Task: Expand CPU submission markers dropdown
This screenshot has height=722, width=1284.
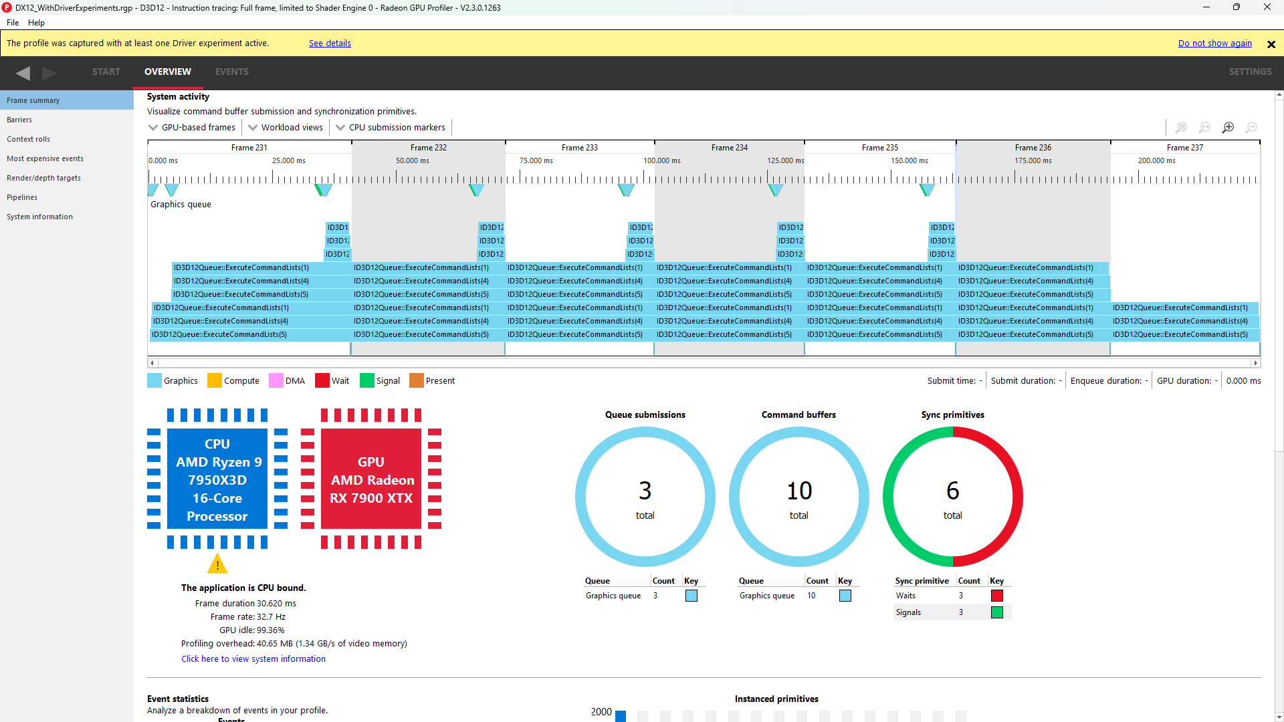Action: [x=391, y=128]
